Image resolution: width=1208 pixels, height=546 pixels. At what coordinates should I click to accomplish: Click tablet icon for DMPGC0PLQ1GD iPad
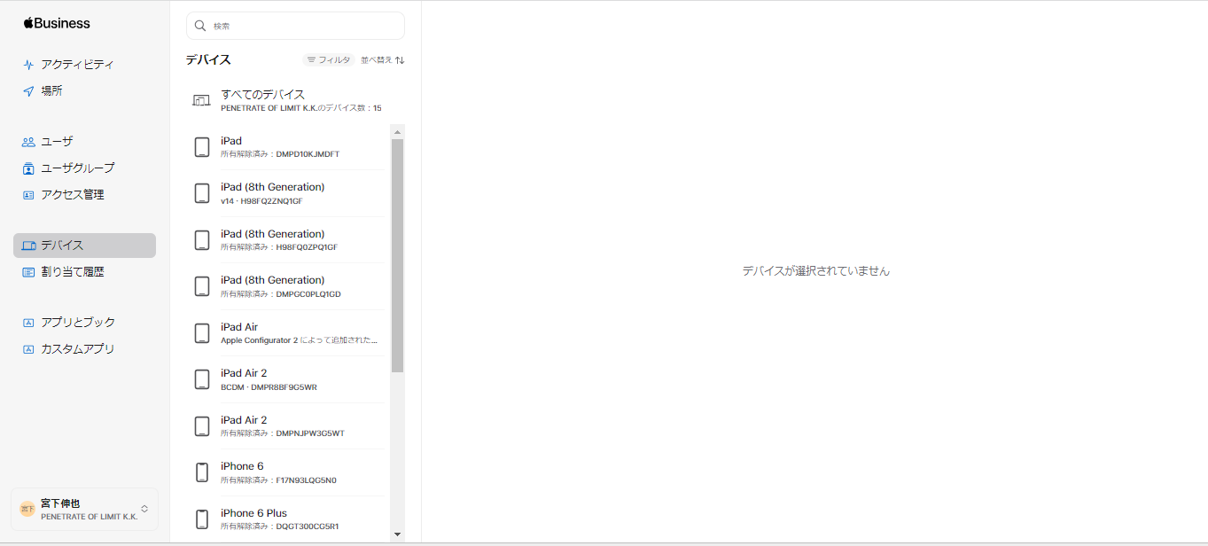tap(202, 286)
